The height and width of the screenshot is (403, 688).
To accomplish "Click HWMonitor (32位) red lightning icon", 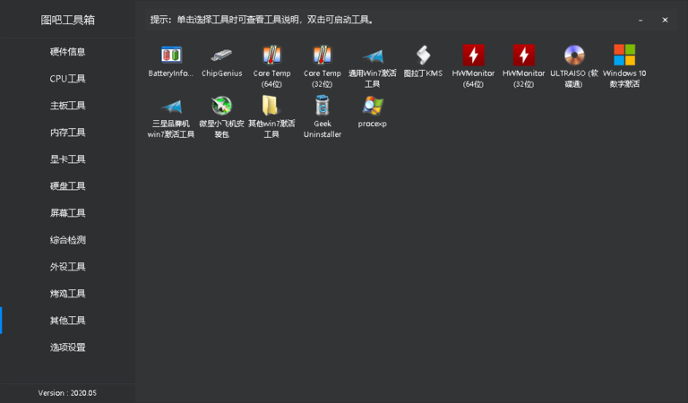I will pyautogui.click(x=524, y=56).
